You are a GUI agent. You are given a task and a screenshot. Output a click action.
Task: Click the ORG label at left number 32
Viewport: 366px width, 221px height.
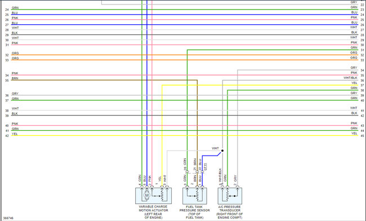pos(15,53)
